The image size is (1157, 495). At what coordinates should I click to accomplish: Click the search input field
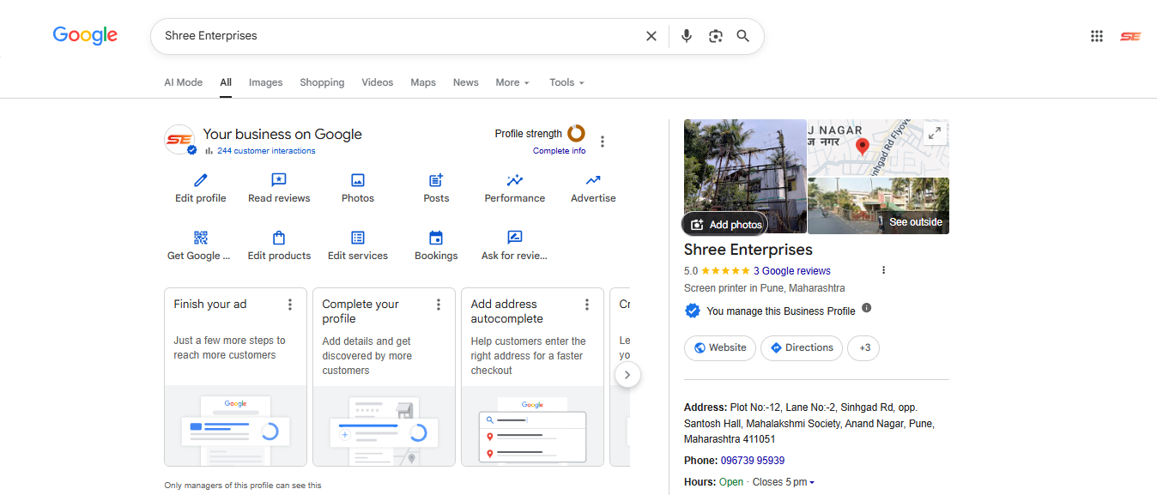(x=399, y=36)
